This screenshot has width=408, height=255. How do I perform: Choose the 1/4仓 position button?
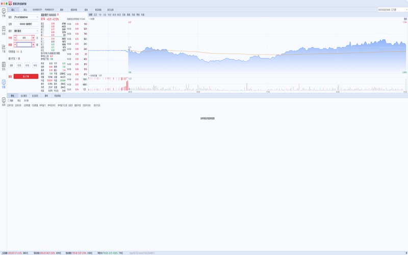(35, 66)
